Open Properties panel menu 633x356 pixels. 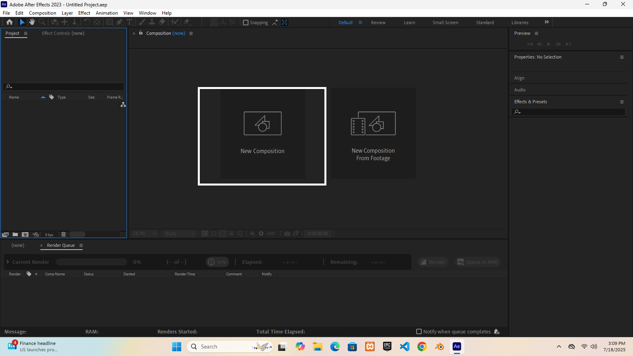pyautogui.click(x=622, y=57)
